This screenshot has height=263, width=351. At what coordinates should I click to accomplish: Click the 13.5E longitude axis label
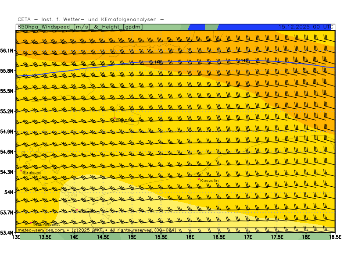pyautogui.click(x=45, y=237)
